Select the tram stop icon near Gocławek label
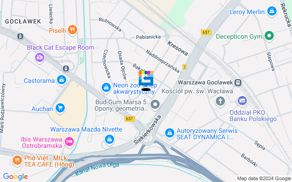This screenshot has width=292, height=182. pyautogui.click(x=20, y=36)
